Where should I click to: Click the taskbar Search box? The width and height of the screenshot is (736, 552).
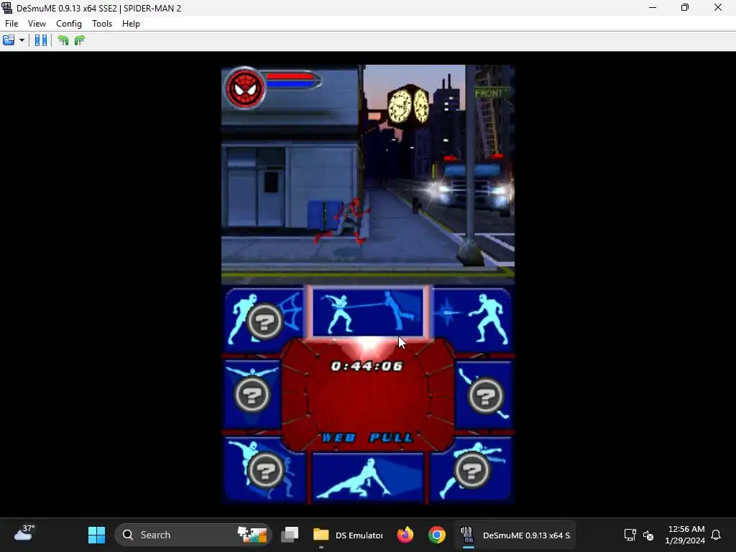pyautogui.click(x=193, y=535)
